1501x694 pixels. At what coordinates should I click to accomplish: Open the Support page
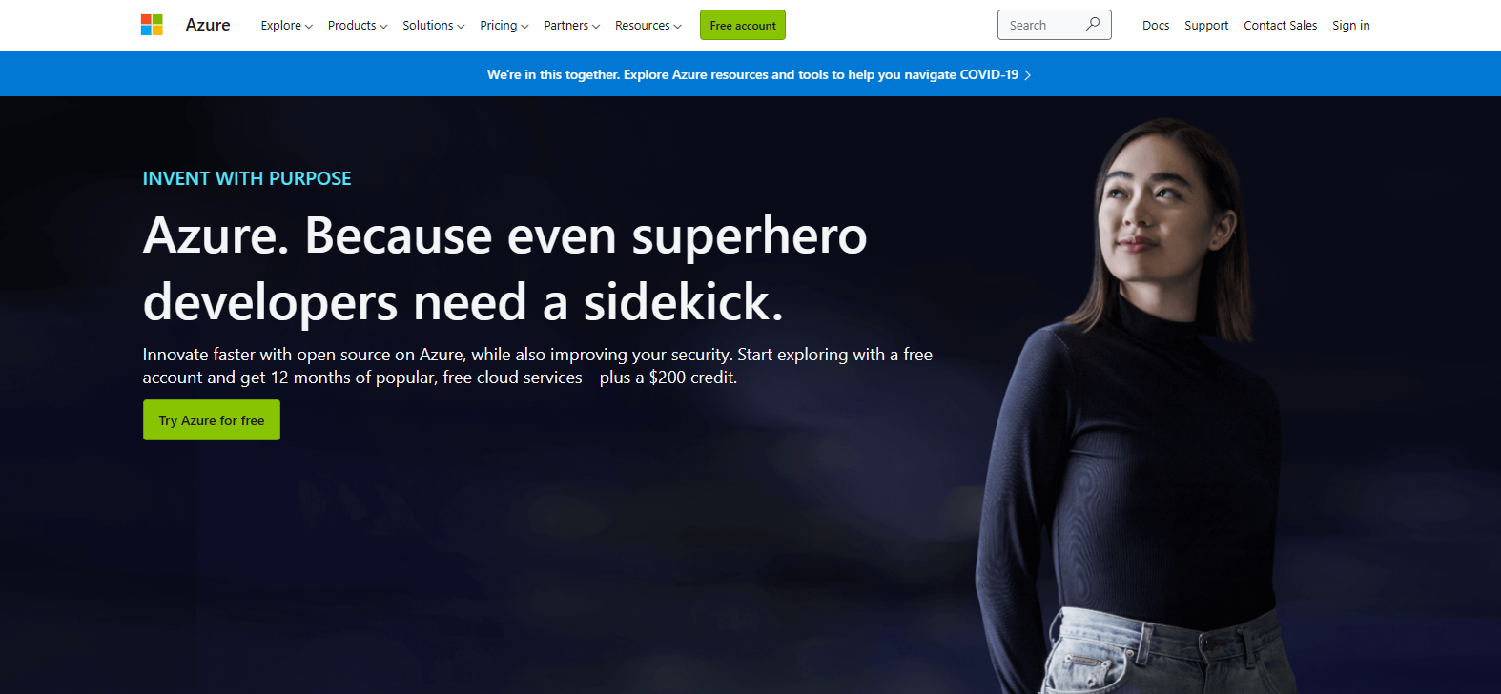1206,26
